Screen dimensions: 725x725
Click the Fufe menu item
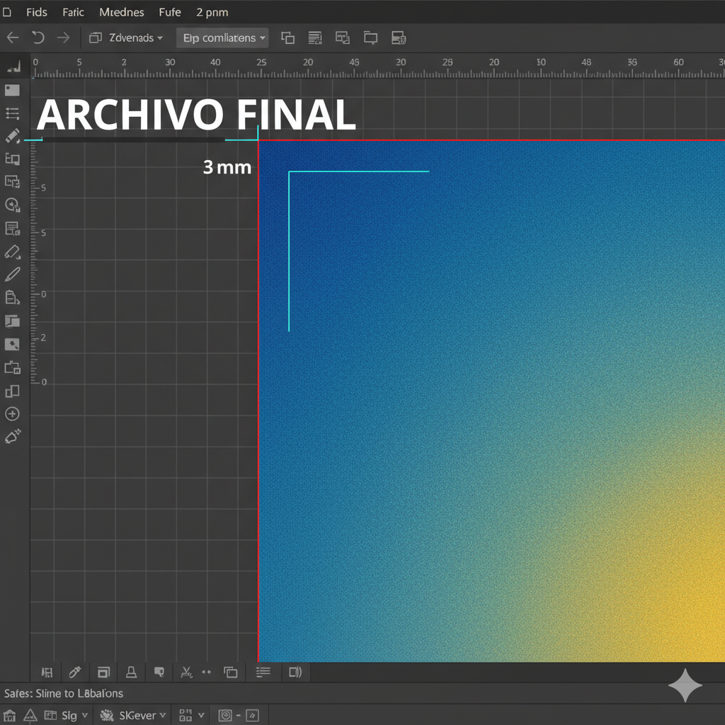pyautogui.click(x=170, y=12)
